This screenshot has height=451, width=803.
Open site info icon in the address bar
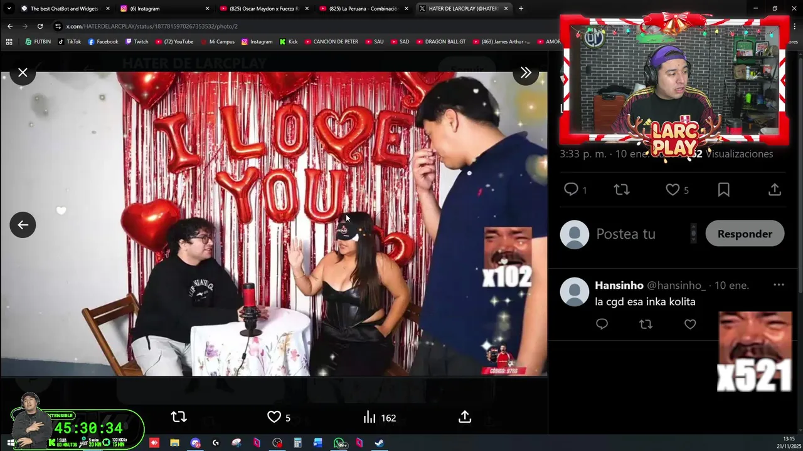[58, 26]
